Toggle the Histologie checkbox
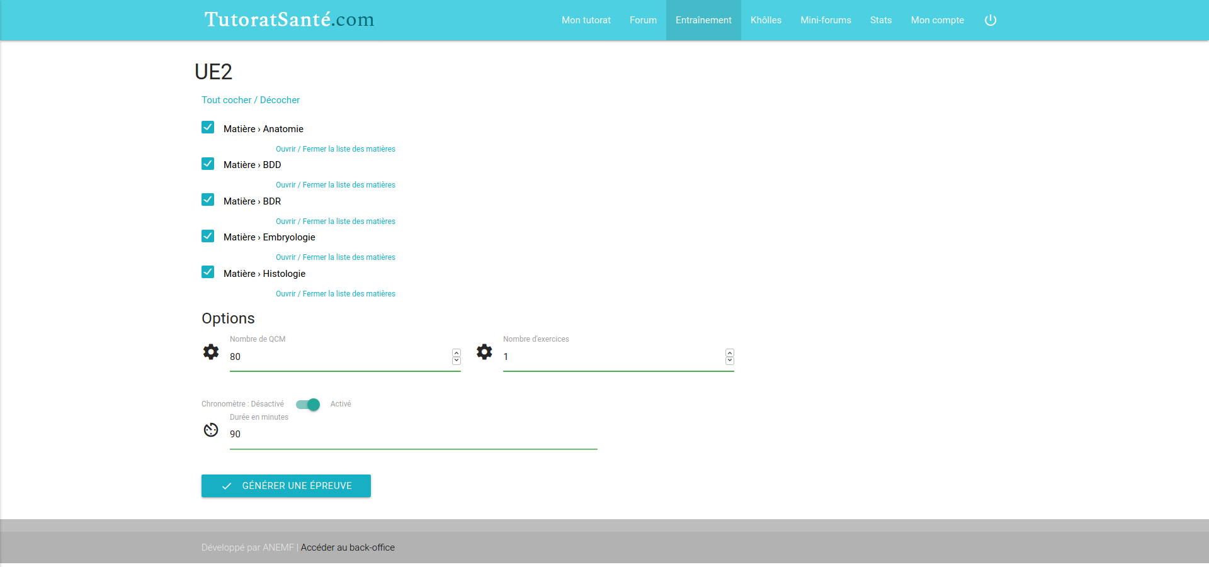This screenshot has width=1209, height=567. (208, 272)
